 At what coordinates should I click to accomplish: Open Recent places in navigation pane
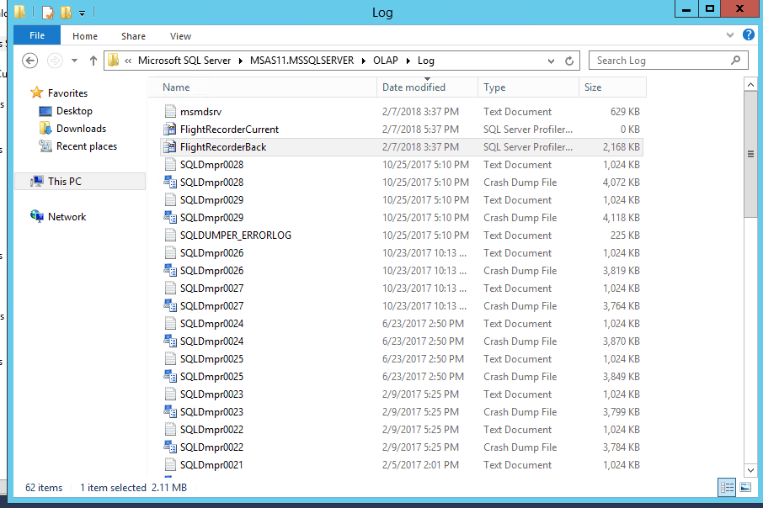87,146
